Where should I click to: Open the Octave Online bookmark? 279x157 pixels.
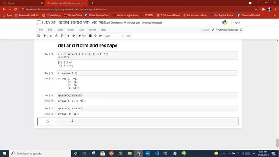pos(73,15)
